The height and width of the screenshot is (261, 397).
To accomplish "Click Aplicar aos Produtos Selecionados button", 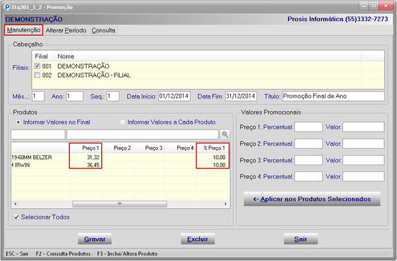I will (x=312, y=199).
